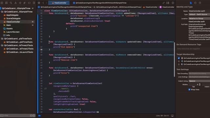
Task: Open the related items grid icon
Action: 39,3
